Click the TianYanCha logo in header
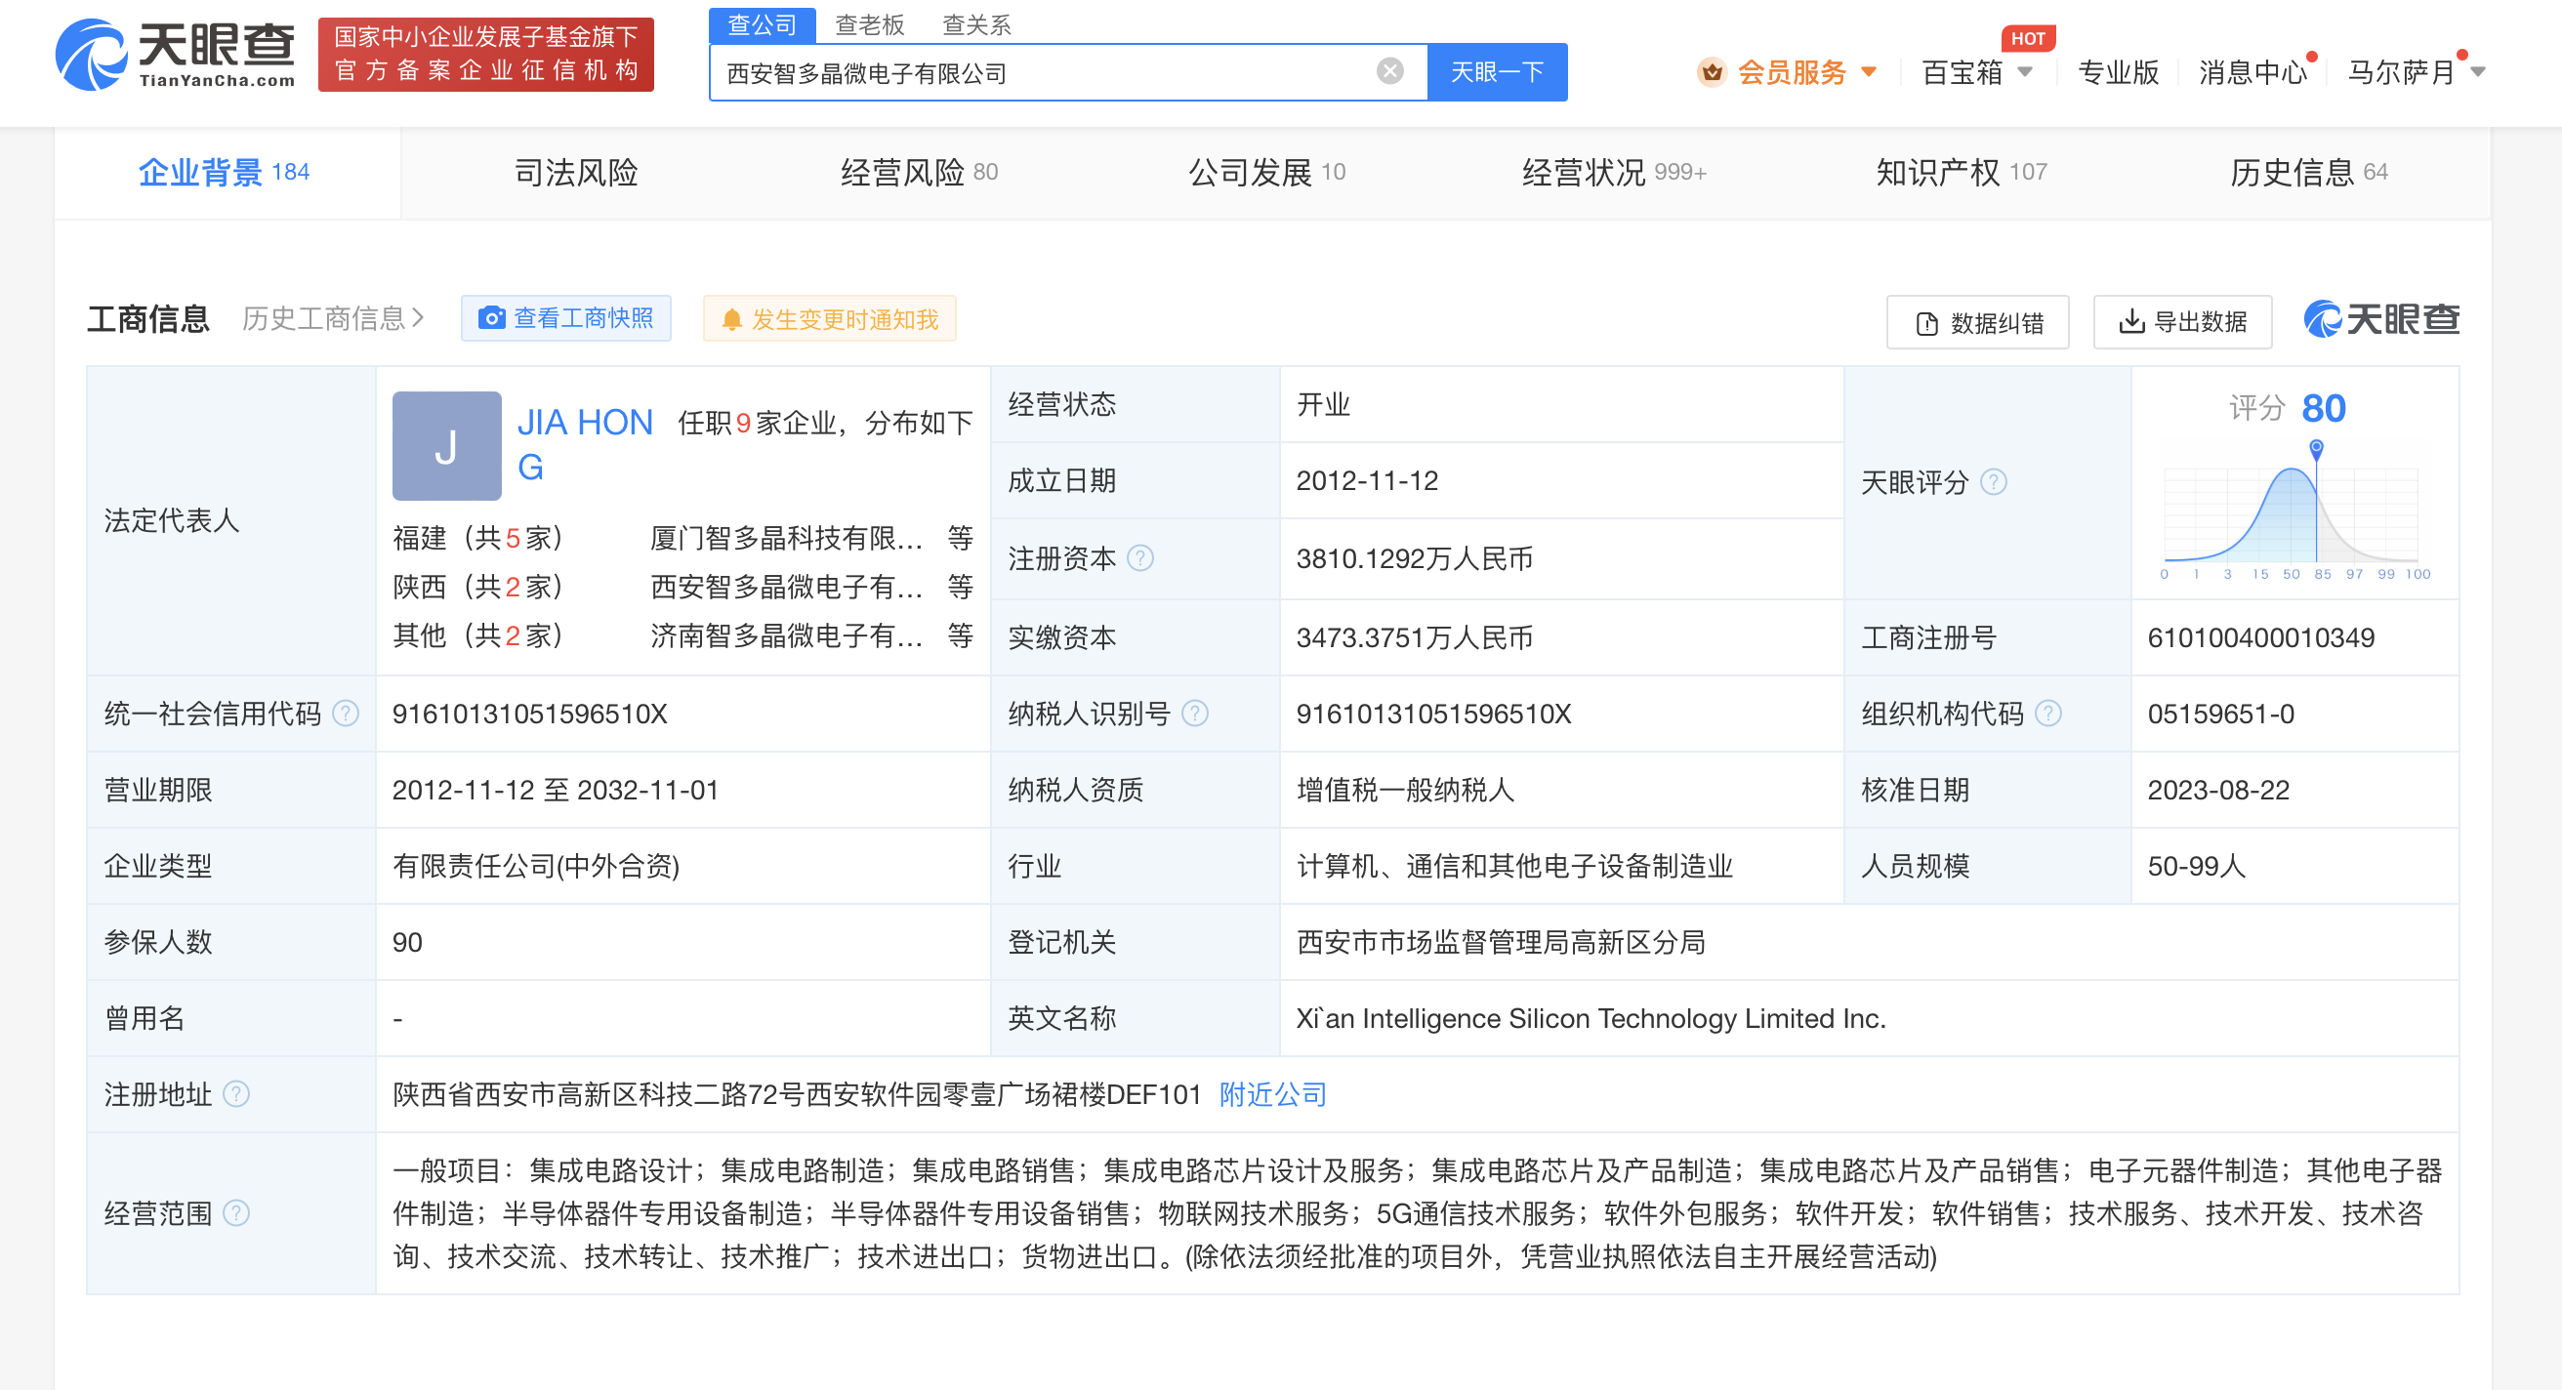2562x1390 pixels. click(x=175, y=55)
